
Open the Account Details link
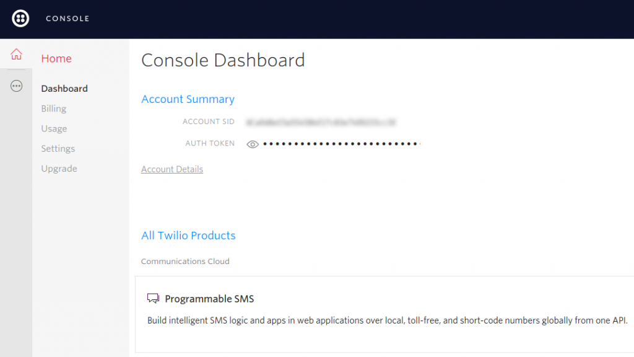[172, 169]
